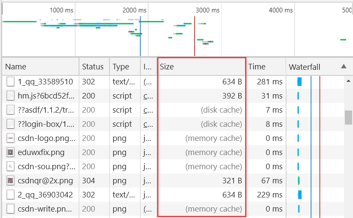Click the request list scrollbar thumb

tap(349, 117)
